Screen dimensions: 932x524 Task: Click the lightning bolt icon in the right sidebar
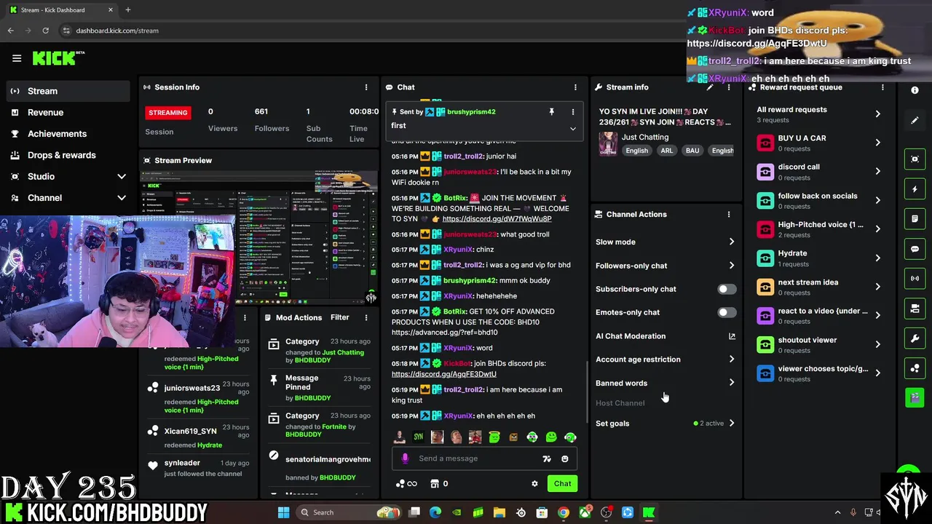point(915,189)
